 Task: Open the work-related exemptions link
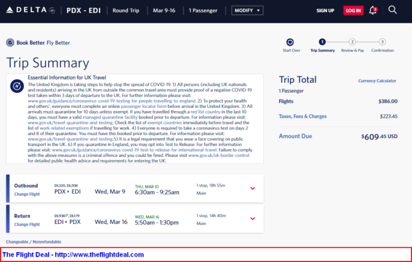pyautogui.click(x=65, y=128)
